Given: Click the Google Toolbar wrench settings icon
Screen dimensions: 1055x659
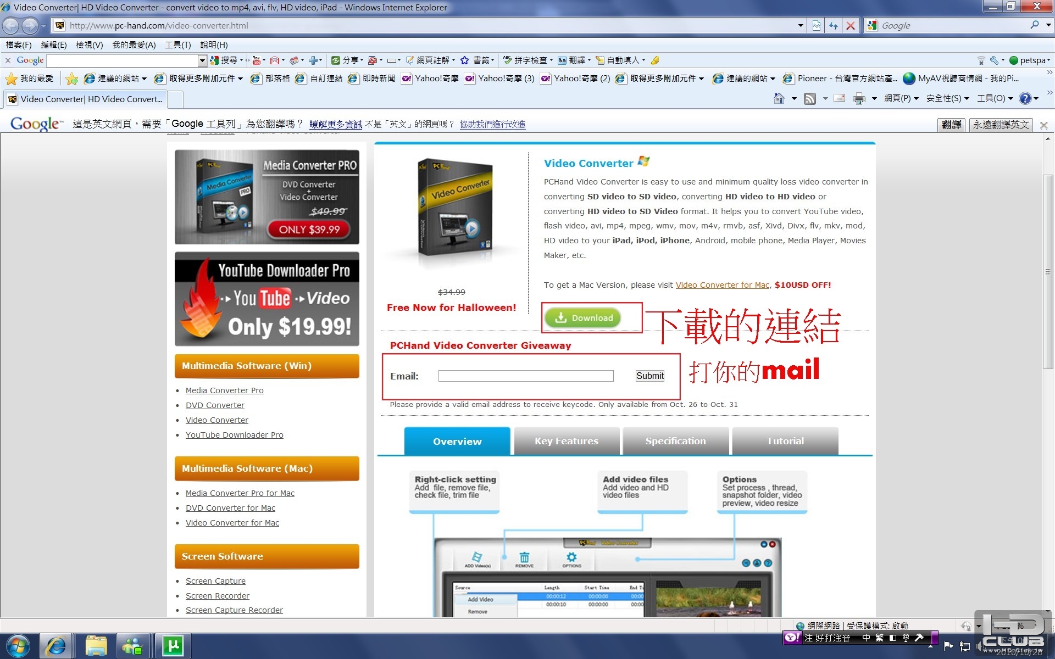Looking at the screenshot, I should click(x=994, y=60).
